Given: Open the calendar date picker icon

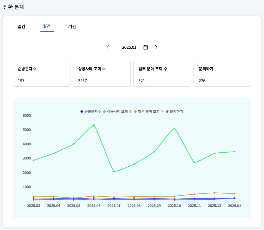Looking at the screenshot, I should 146,47.
